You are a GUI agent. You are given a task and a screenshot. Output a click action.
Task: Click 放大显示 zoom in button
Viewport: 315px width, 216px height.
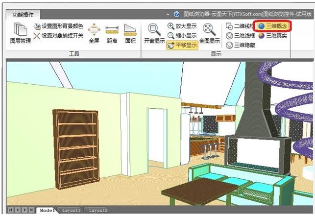[182, 26]
